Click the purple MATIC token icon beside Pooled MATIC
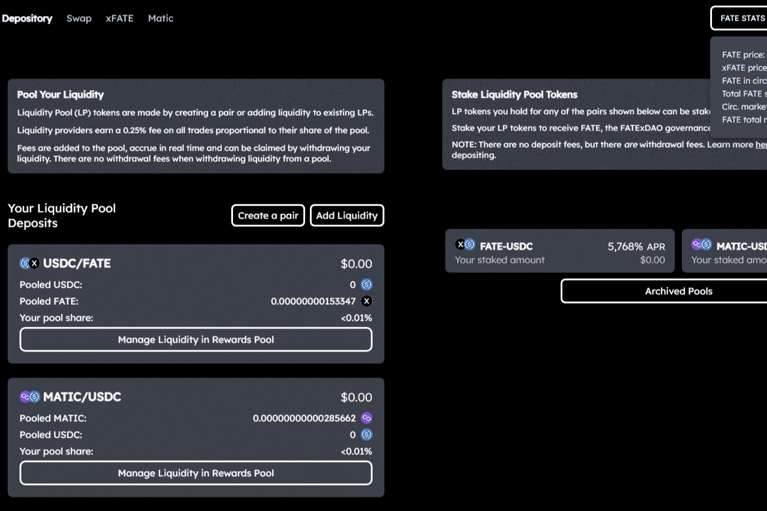 [x=366, y=418]
